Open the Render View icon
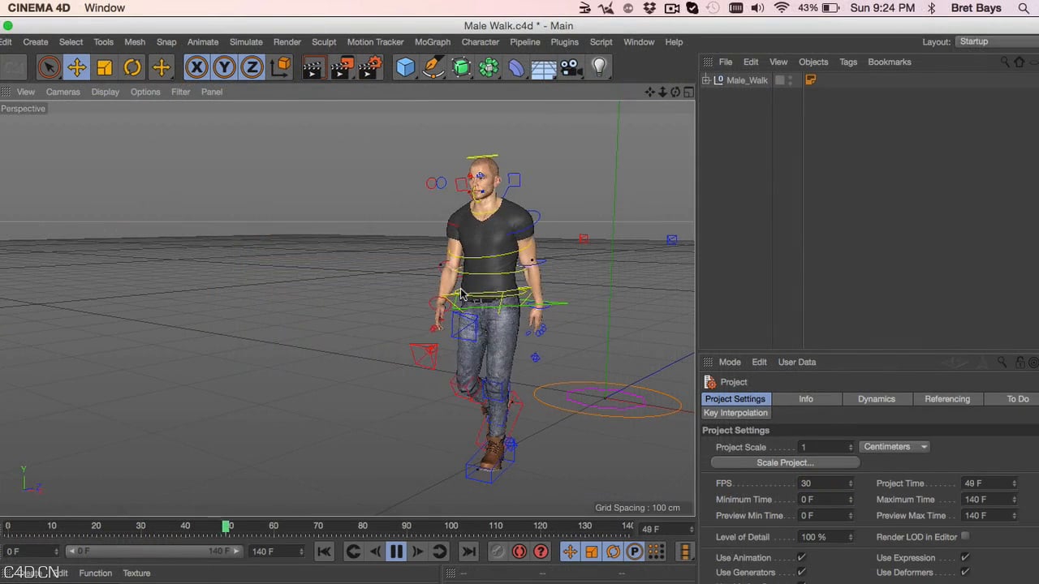The image size is (1039, 584). [x=313, y=67]
